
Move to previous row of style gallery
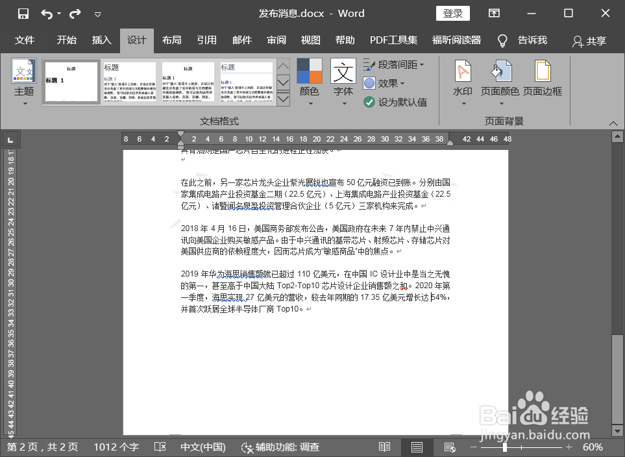(x=283, y=66)
